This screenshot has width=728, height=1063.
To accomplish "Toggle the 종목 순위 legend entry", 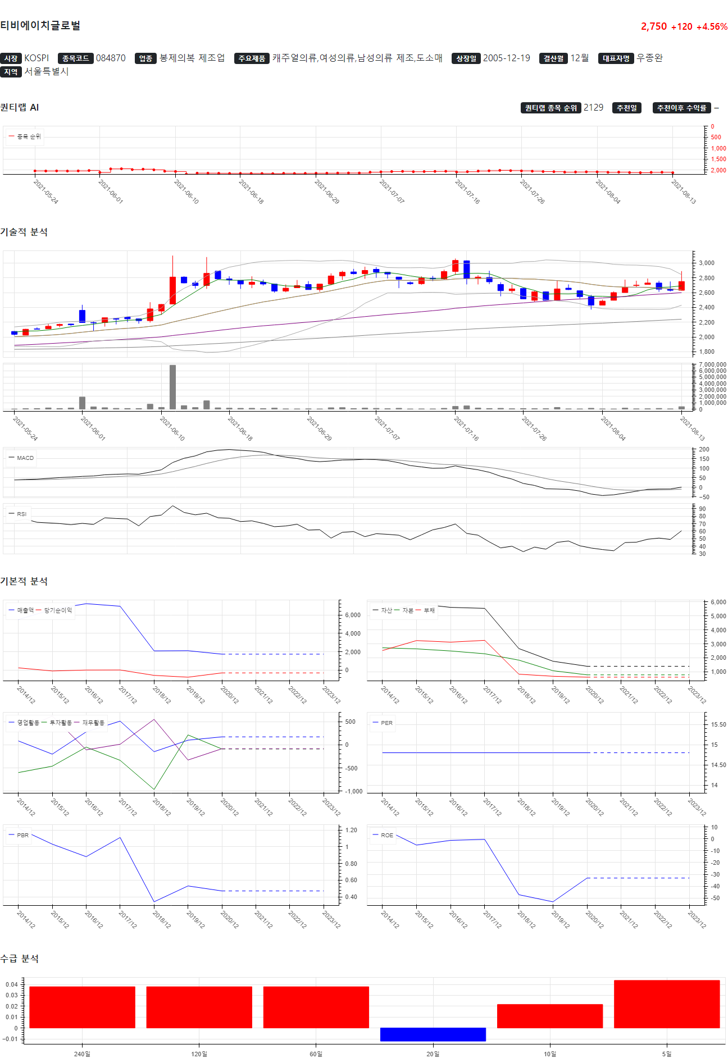I will coord(25,136).
